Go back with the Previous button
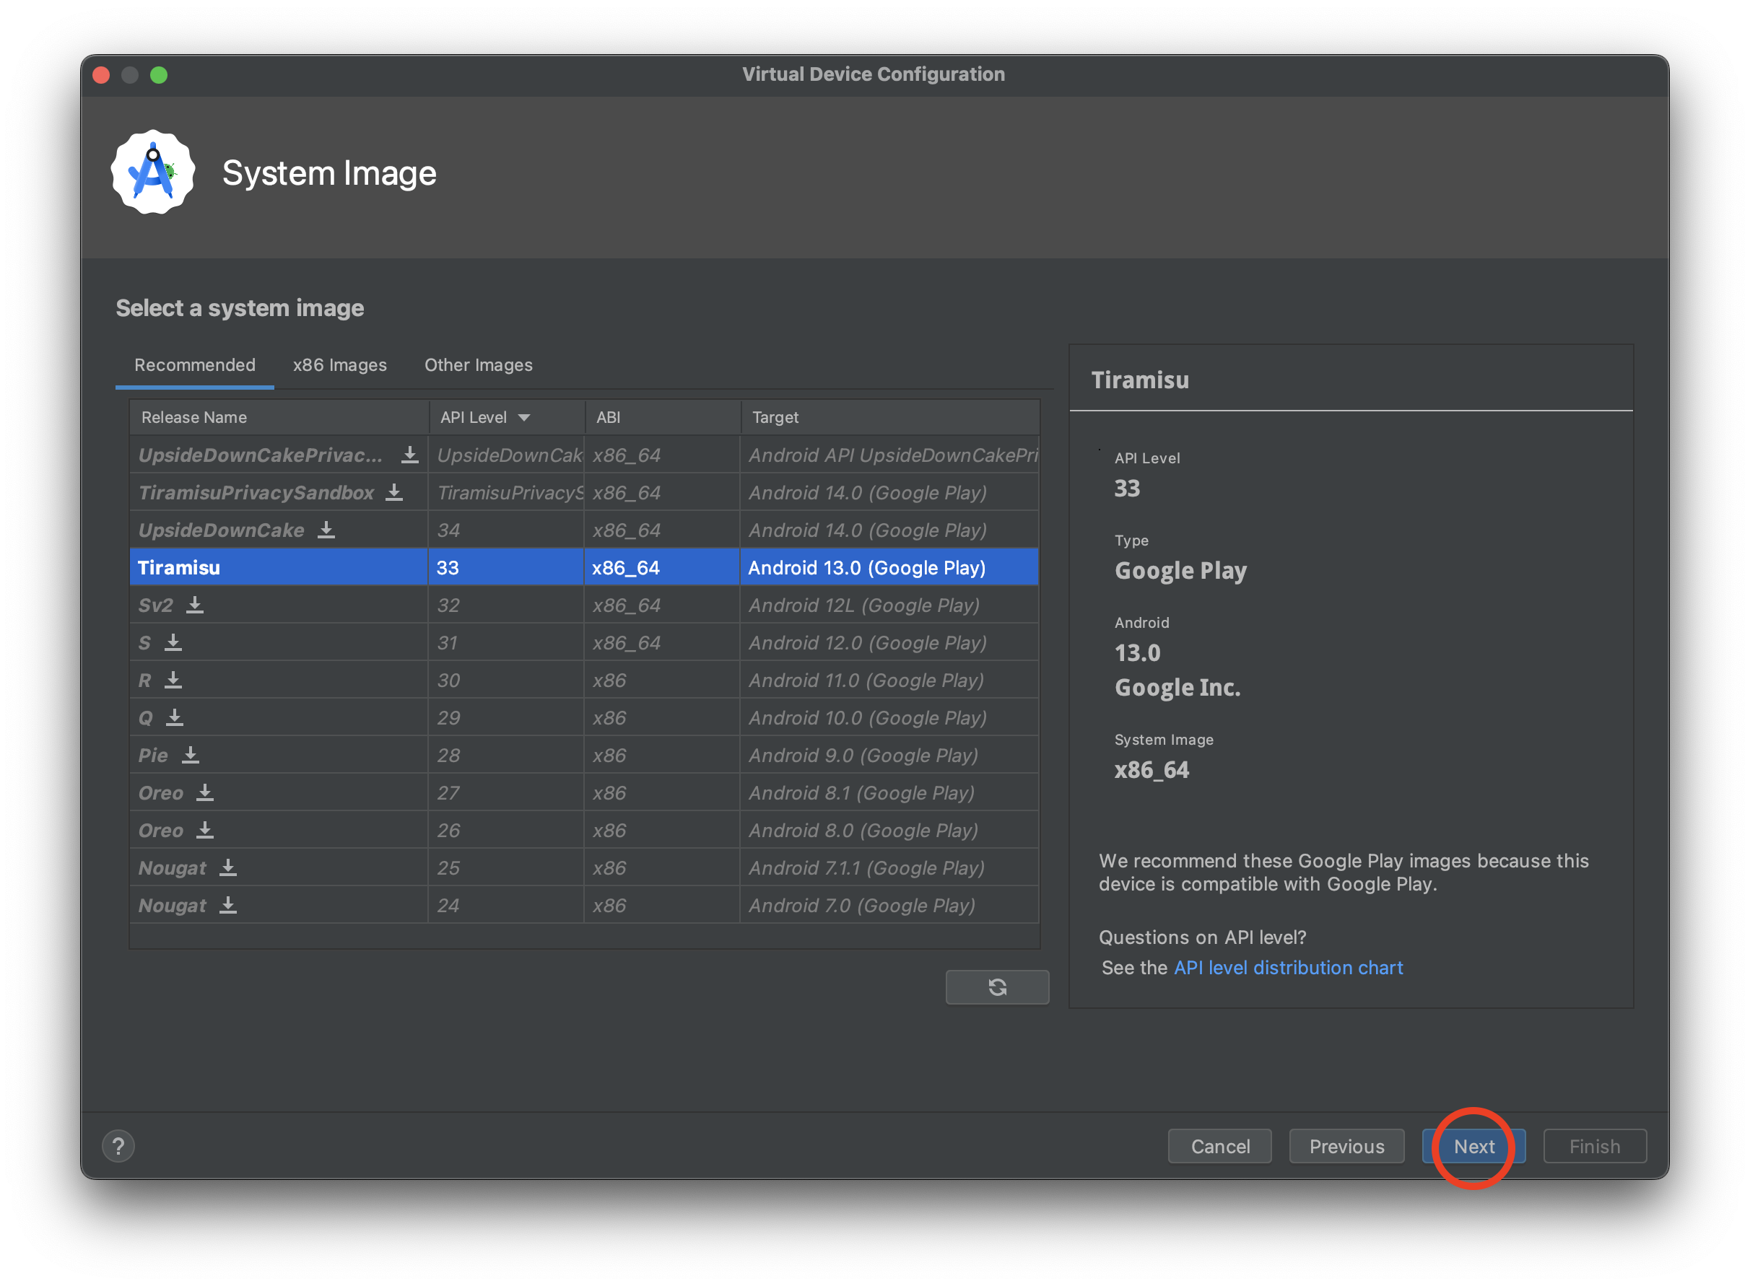 1346,1146
